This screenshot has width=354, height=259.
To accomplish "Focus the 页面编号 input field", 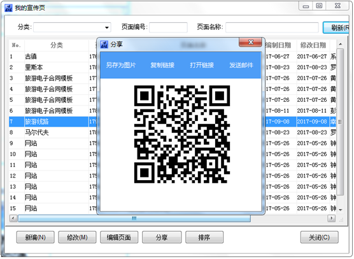I will point(168,27).
